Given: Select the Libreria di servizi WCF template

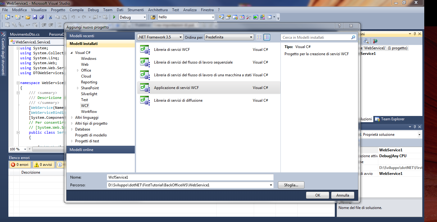Looking at the screenshot, I should coord(209,50).
